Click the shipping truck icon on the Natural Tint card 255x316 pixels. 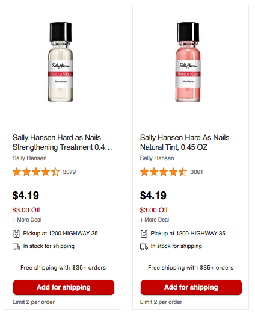(x=144, y=246)
